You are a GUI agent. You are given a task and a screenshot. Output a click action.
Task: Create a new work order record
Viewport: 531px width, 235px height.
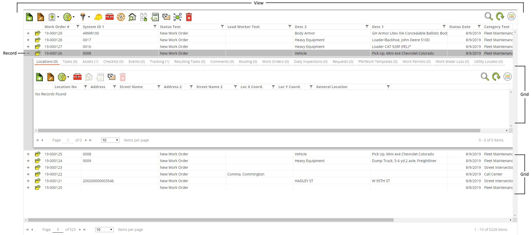pyautogui.click(x=29, y=17)
